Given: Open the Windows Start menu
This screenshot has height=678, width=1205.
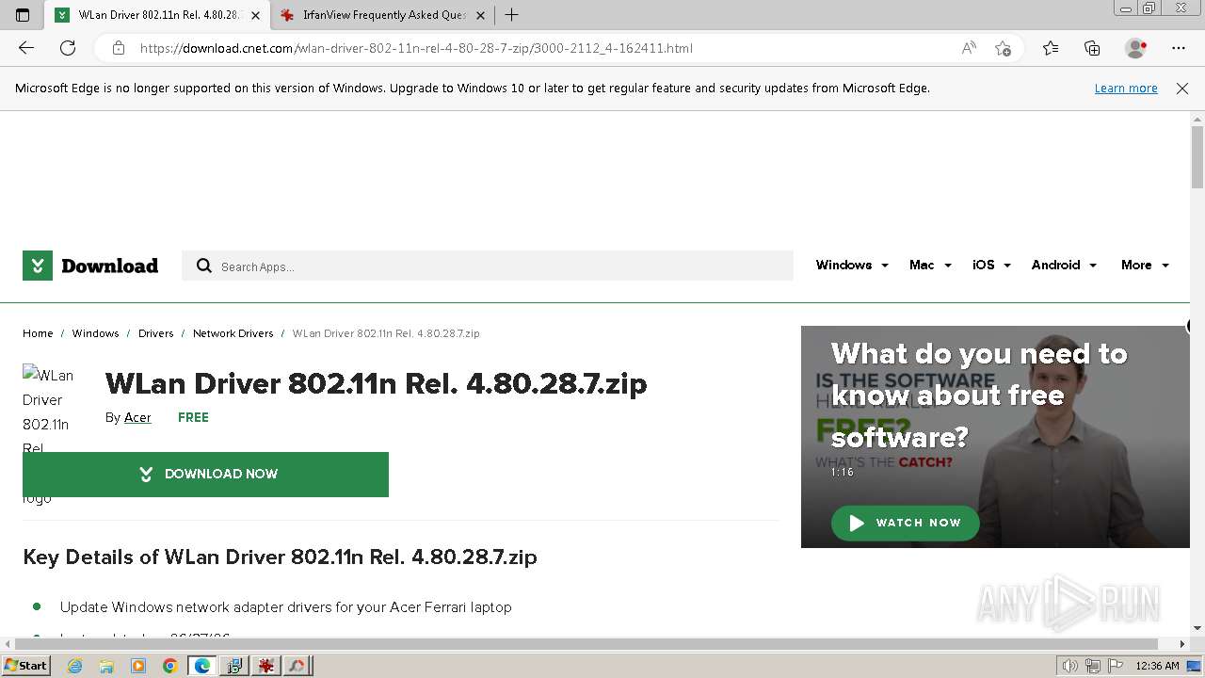Looking at the screenshot, I should coord(25,666).
